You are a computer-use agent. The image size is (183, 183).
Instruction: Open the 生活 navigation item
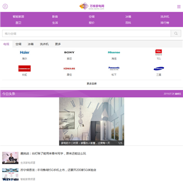(x=55, y=23)
